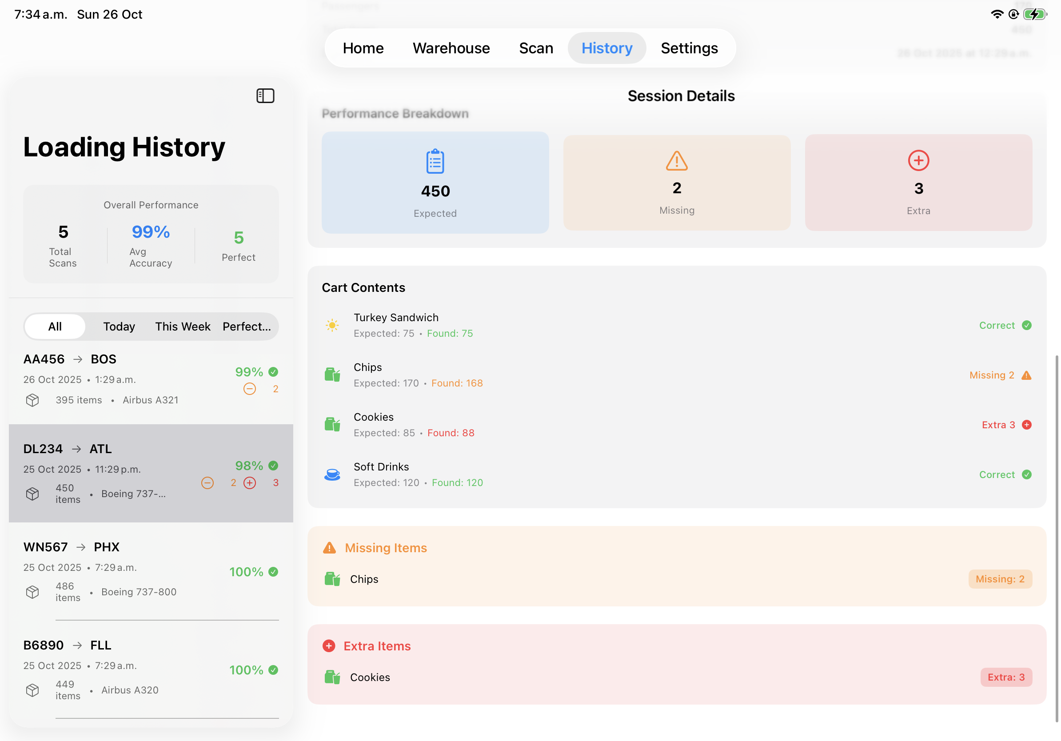Click the Expected clipboard icon

435,161
